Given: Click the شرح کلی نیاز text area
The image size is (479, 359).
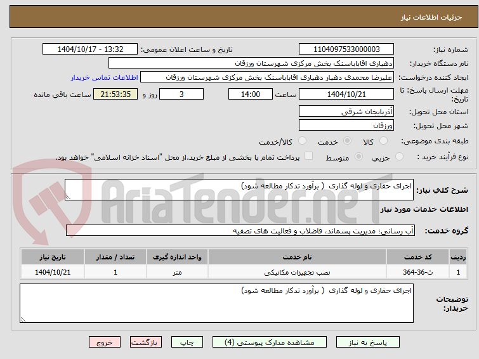Looking at the screenshot, I should [x=239, y=190].
